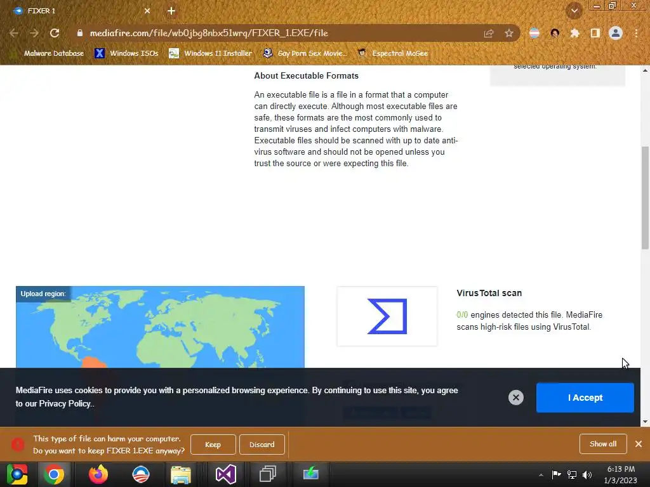Close the FIXER 1 tab
The image size is (650, 487).
(x=147, y=11)
